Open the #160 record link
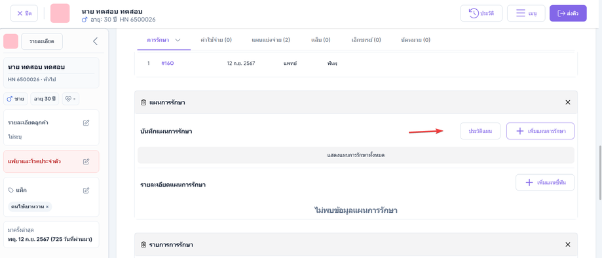The image size is (602, 258). click(x=168, y=64)
